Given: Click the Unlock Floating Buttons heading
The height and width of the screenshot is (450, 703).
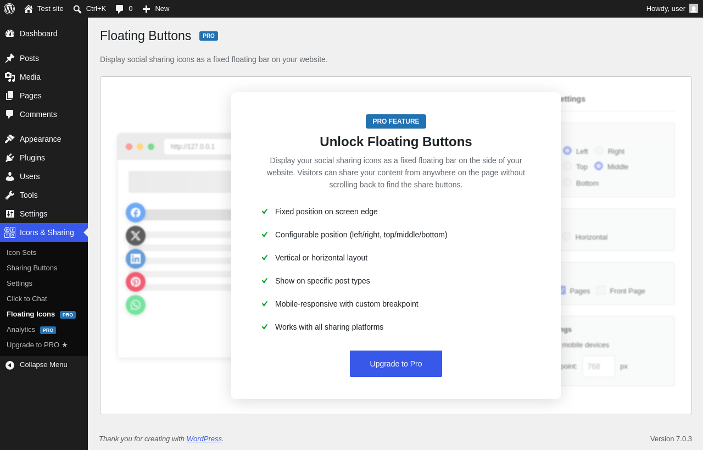Looking at the screenshot, I should [x=396, y=142].
